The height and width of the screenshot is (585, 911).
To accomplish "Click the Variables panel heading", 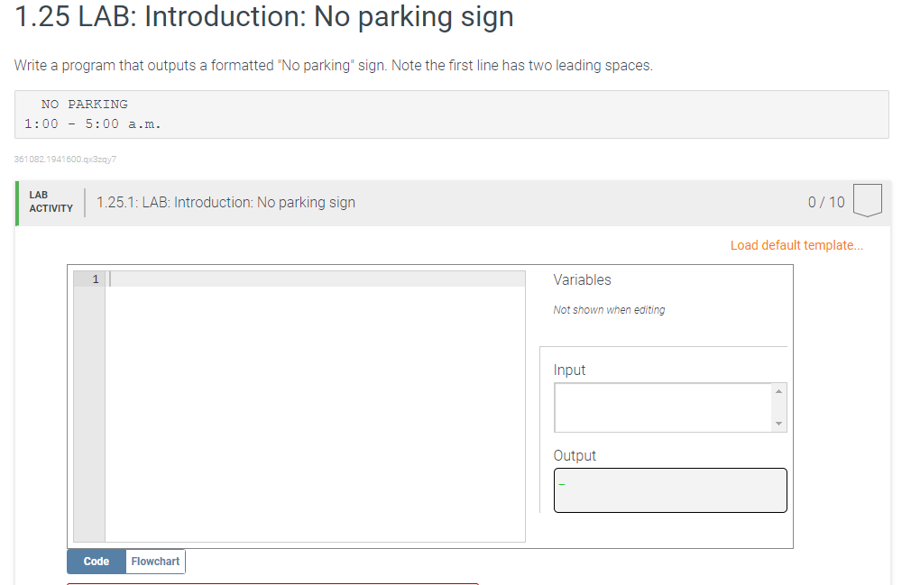I will tap(582, 279).
